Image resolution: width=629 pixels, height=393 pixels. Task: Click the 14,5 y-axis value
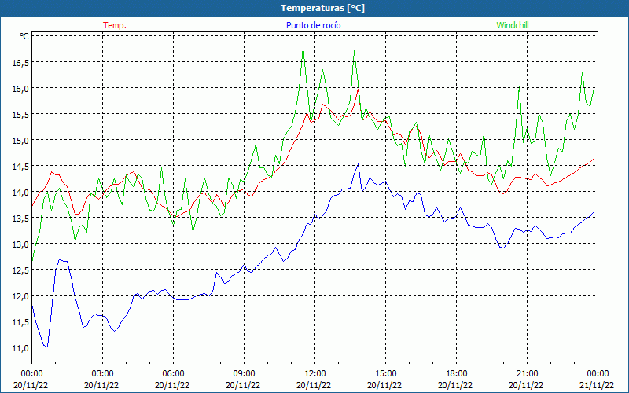(x=20, y=167)
